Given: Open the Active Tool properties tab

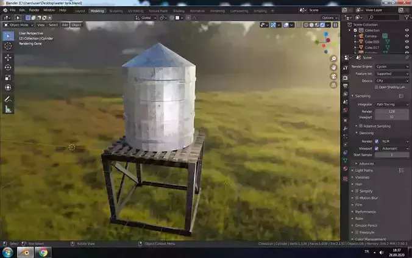Looking at the screenshot, I should (x=345, y=68).
